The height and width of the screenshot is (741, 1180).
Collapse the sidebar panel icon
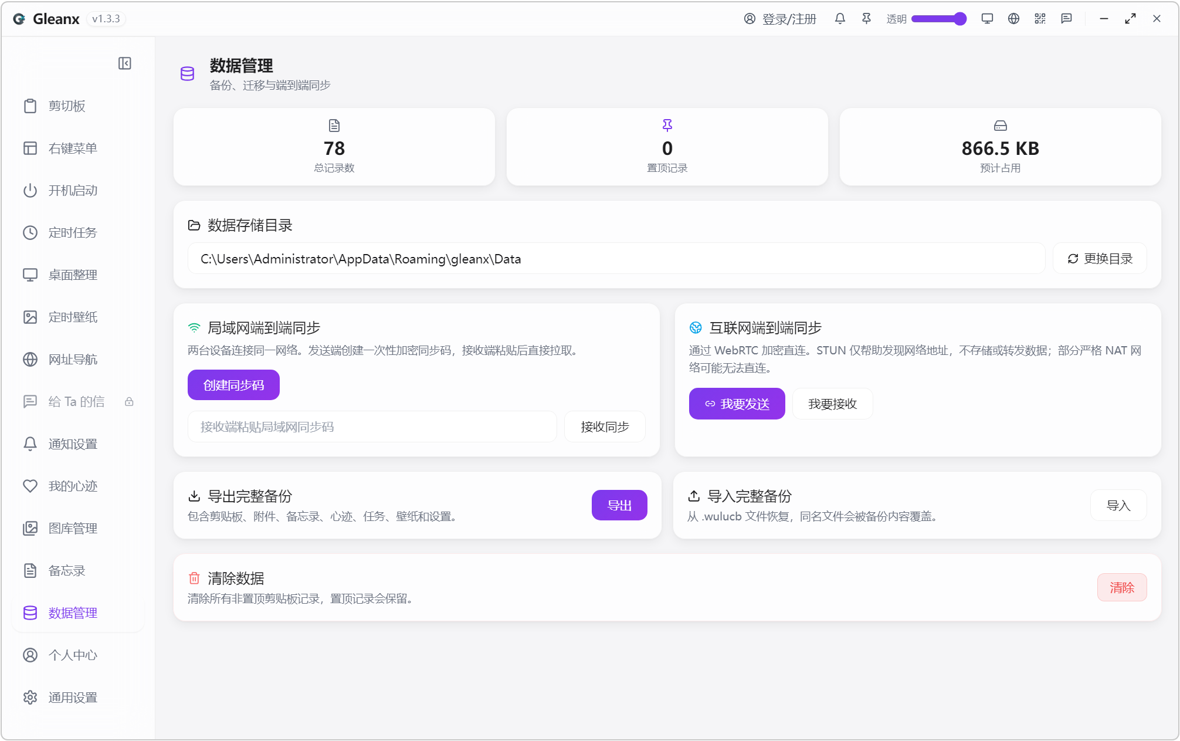pos(124,63)
